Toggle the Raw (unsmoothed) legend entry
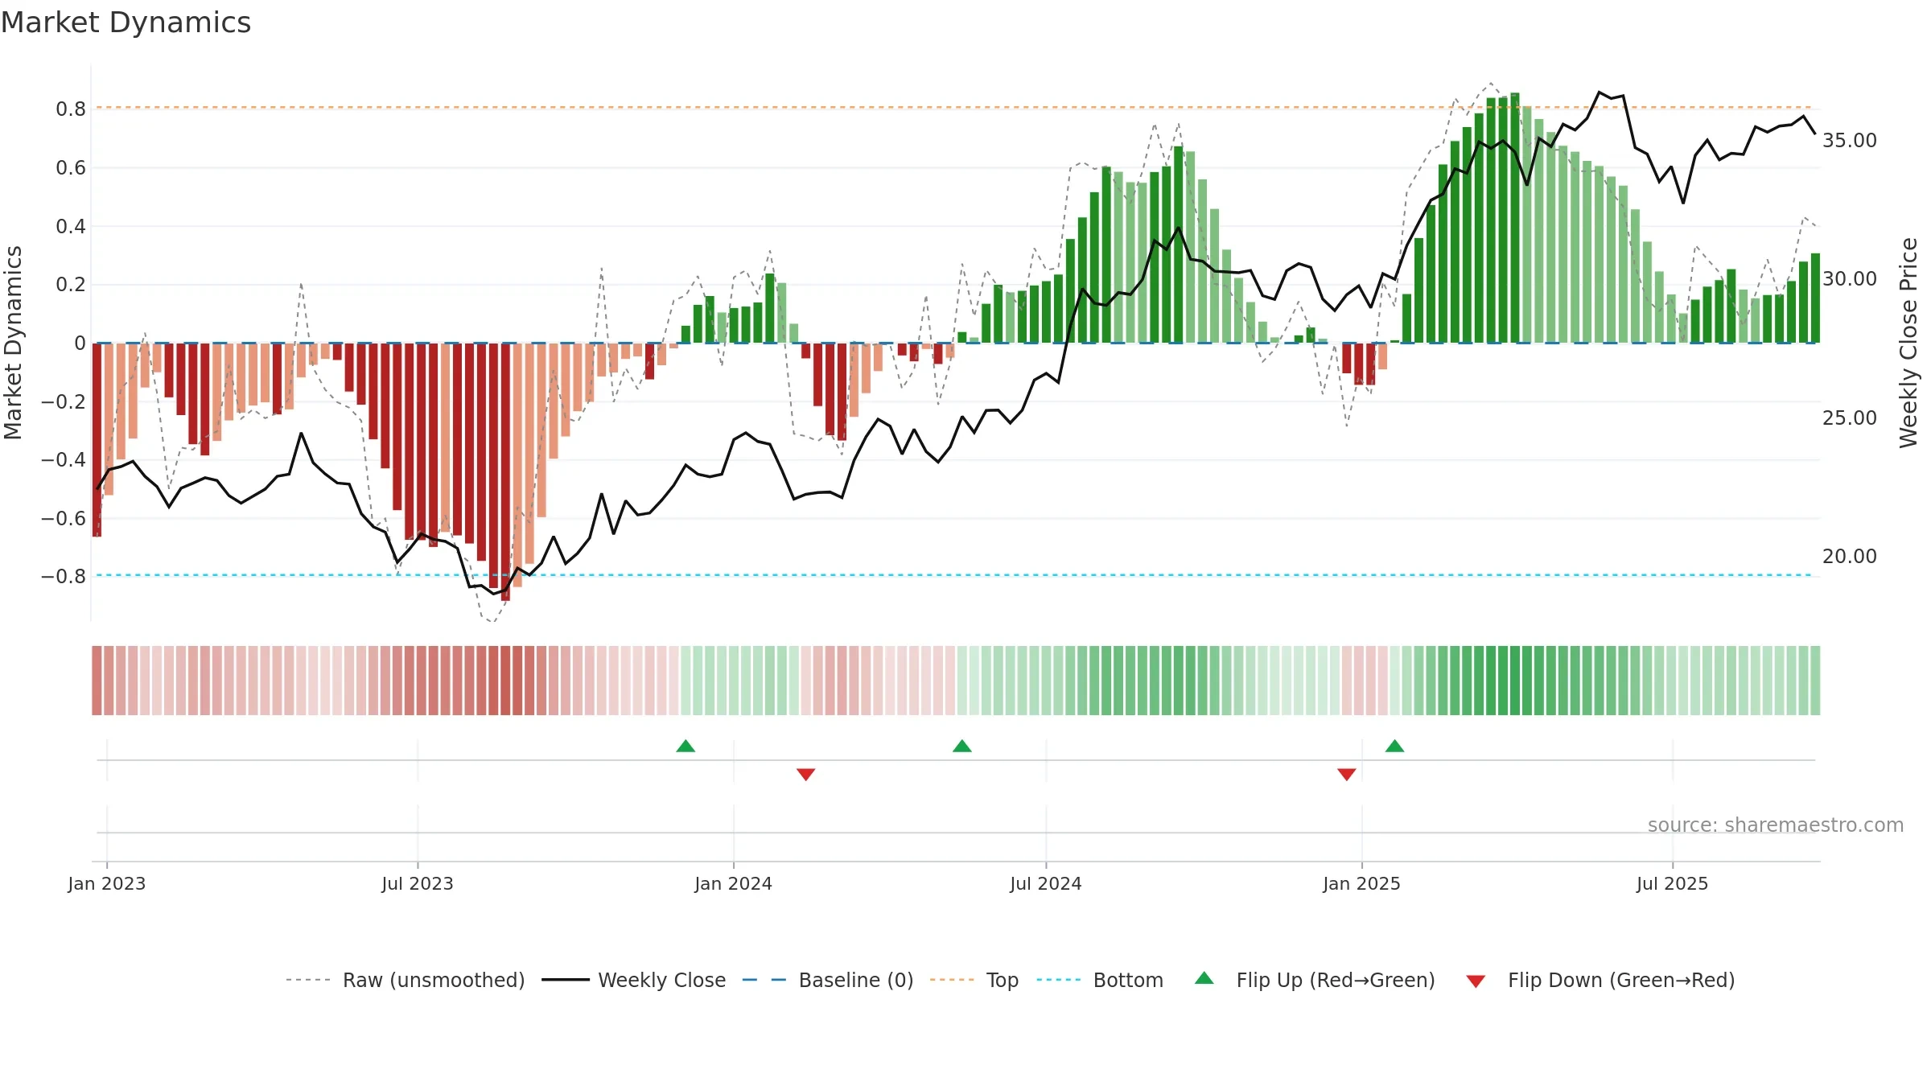 405,980
